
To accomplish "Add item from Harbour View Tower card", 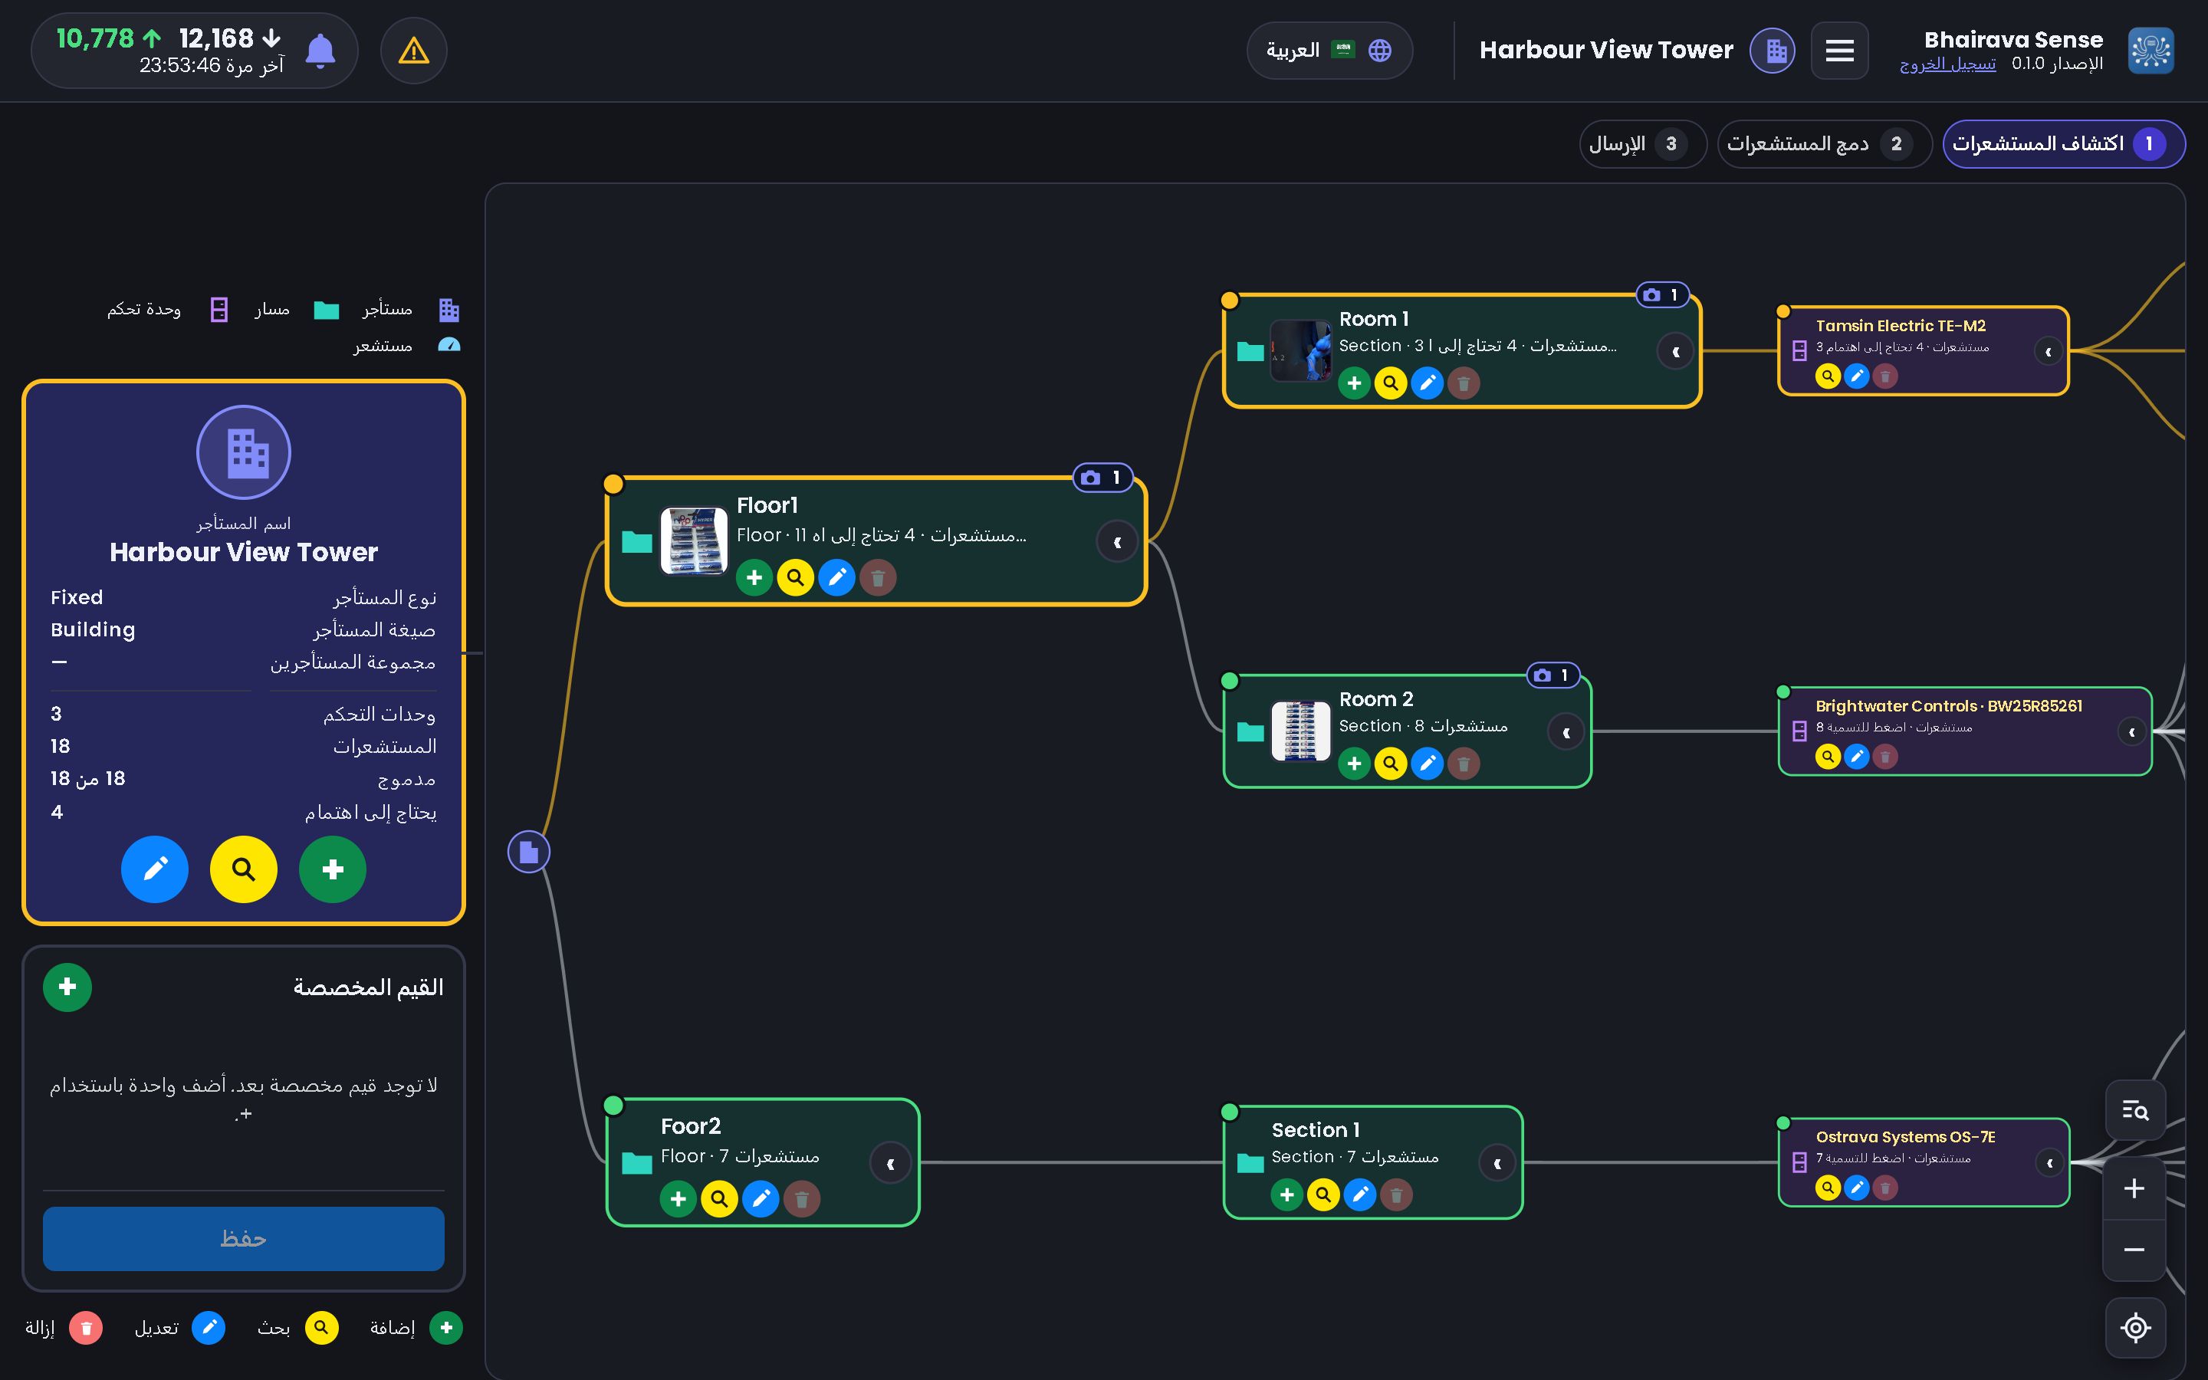I will pos(333,869).
